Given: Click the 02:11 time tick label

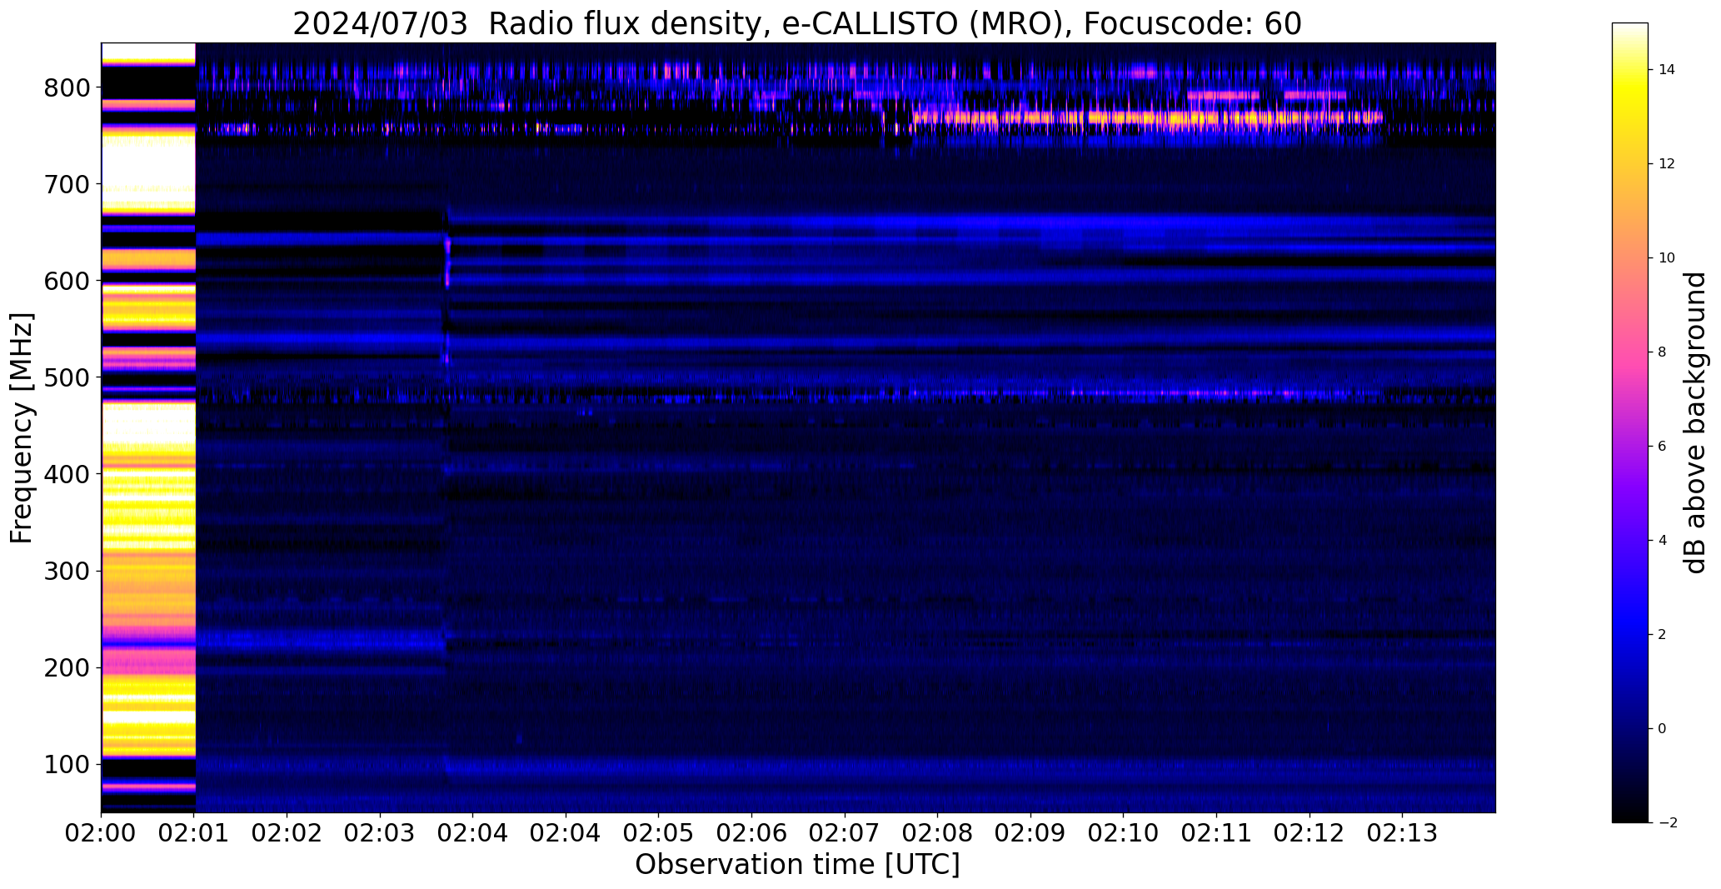Looking at the screenshot, I should click(1216, 833).
